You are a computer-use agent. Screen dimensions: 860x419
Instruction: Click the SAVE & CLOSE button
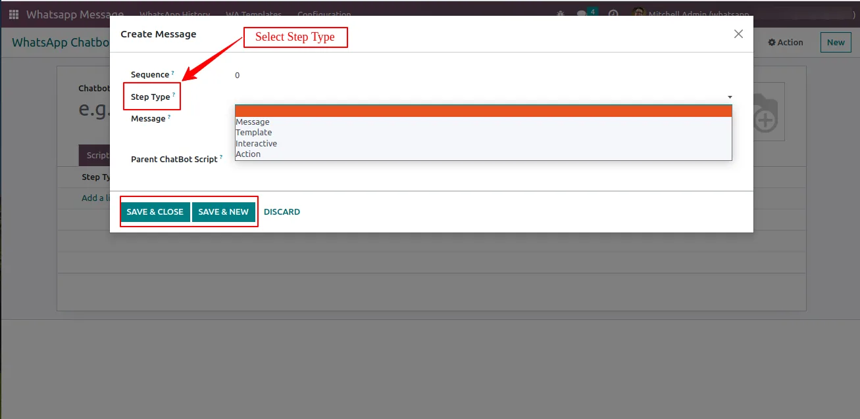tap(155, 212)
